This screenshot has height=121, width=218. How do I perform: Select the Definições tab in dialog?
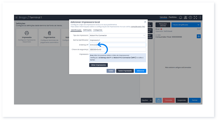tap(87, 30)
